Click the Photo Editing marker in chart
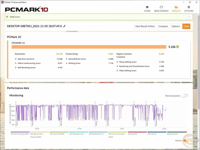Viewport: 200px width, 150px height. [135, 121]
